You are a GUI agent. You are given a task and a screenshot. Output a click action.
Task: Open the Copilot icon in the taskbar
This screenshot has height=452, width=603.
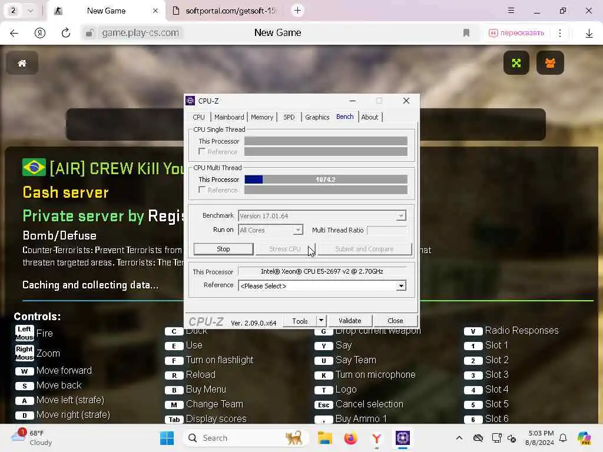pos(584,438)
